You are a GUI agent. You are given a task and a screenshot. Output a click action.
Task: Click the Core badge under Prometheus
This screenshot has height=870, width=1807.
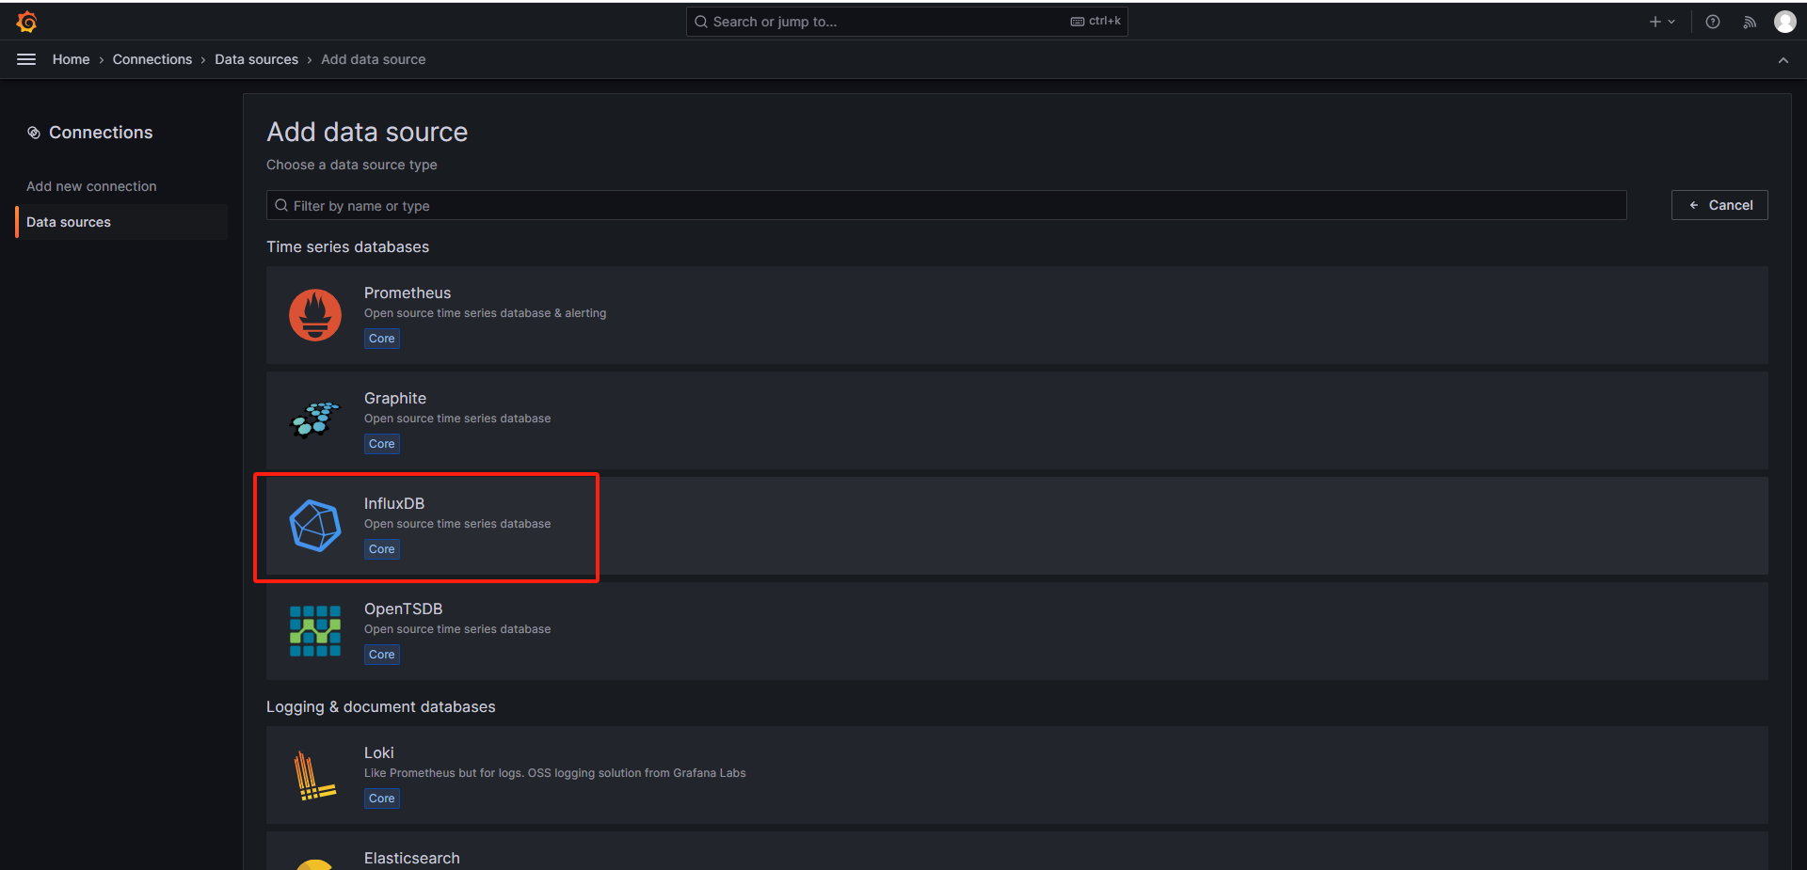(x=382, y=339)
